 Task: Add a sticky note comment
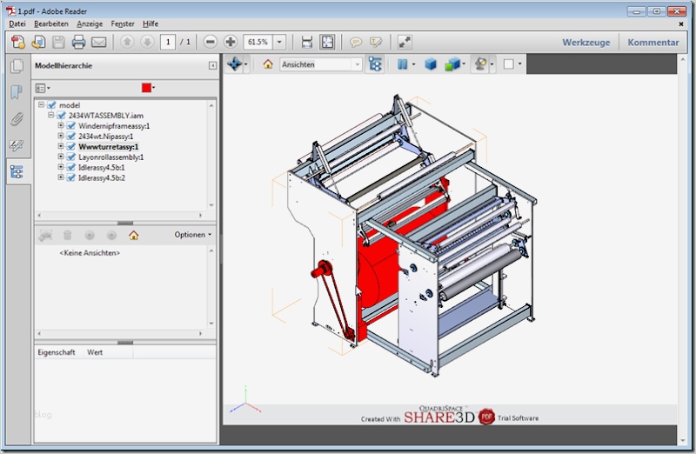tap(355, 42)
